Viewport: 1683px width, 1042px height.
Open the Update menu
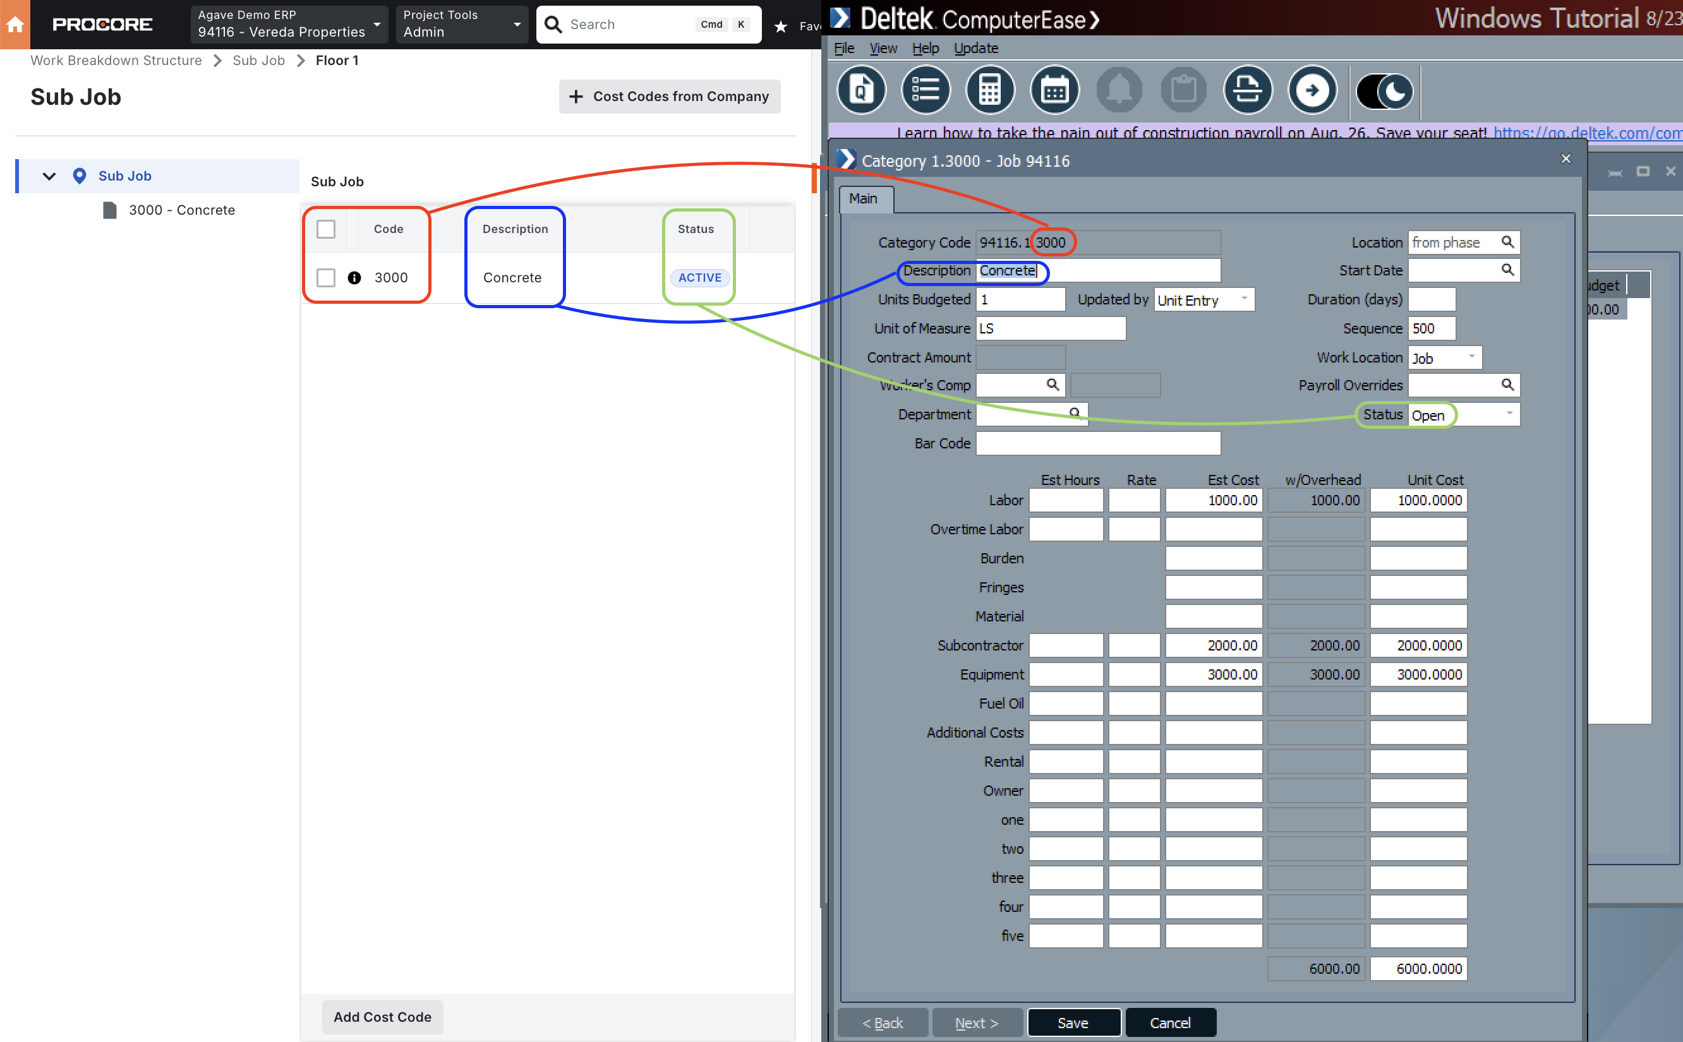click(976, 48)
